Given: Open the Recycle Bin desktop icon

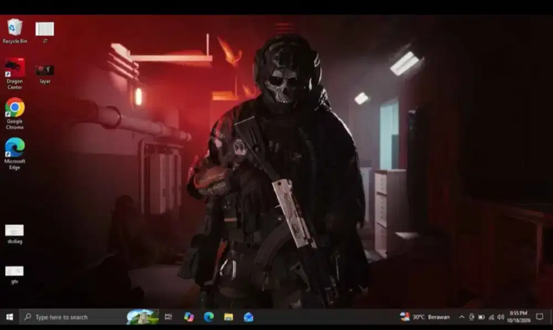Looking at the screenshot, I should 14,31.
